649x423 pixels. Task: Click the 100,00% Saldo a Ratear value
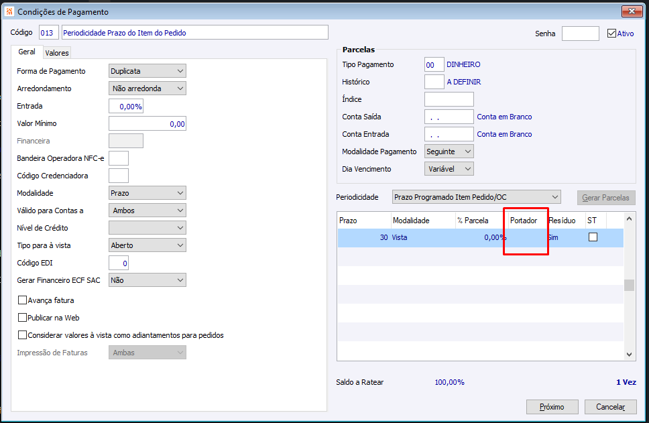pyautogui.click(x=449, y=382)
